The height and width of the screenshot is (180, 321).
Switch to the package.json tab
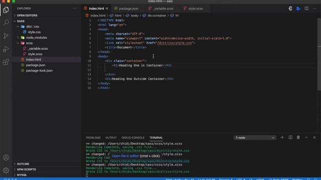[x=128, y=8]
